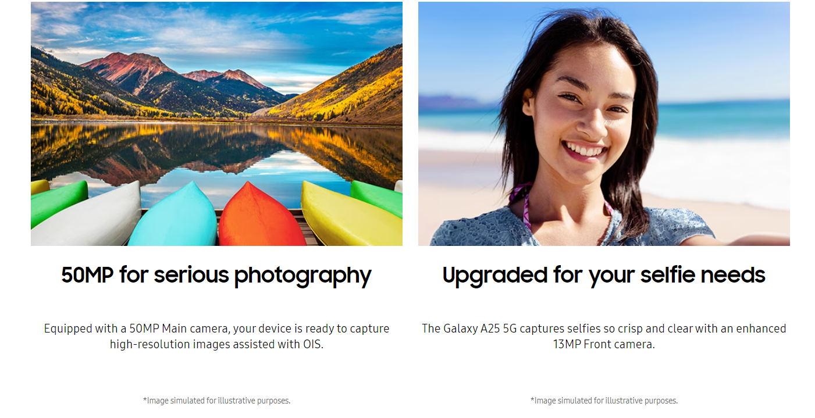The image size is (815, 418).
Task: Click the 13MP Front camera description paragraph
Action: point(604,337)
